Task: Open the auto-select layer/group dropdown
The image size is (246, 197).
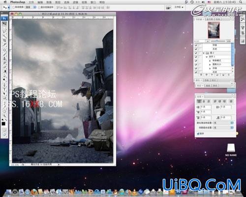Action: tap(31, 7)
